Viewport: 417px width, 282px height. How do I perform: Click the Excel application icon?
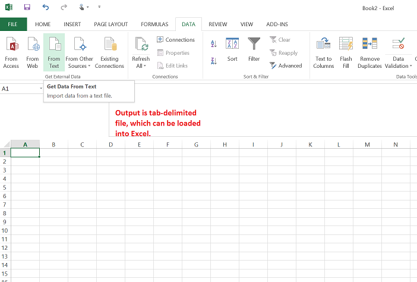[x=9, y=7]
